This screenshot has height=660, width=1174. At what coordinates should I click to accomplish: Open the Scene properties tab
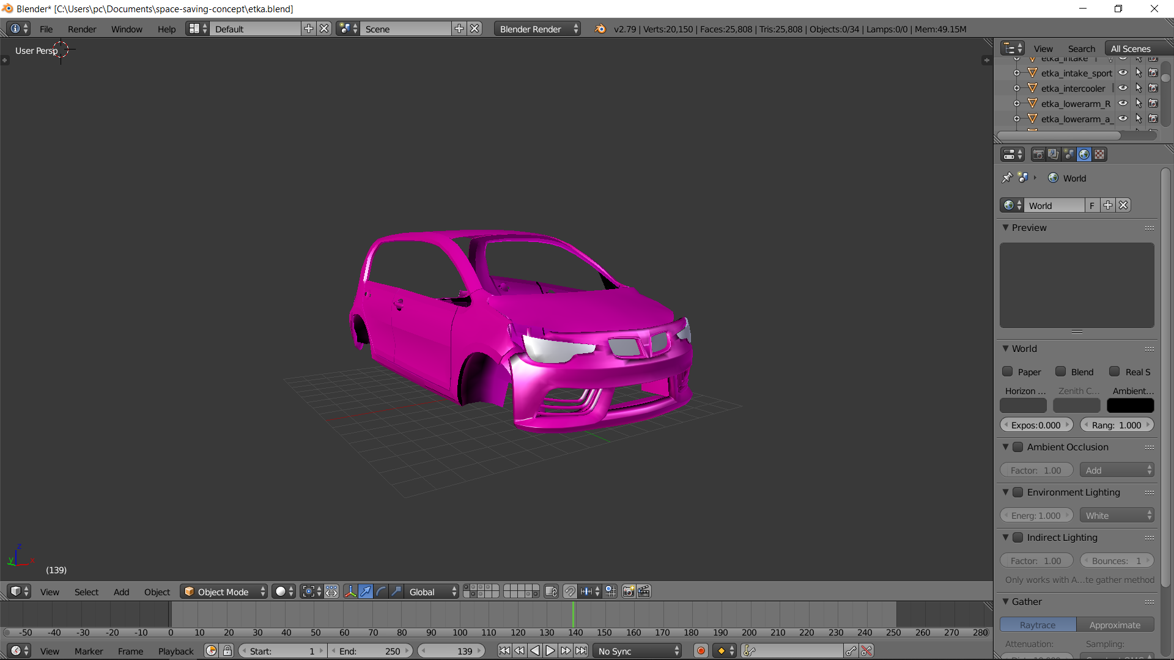pos(1068,155)
